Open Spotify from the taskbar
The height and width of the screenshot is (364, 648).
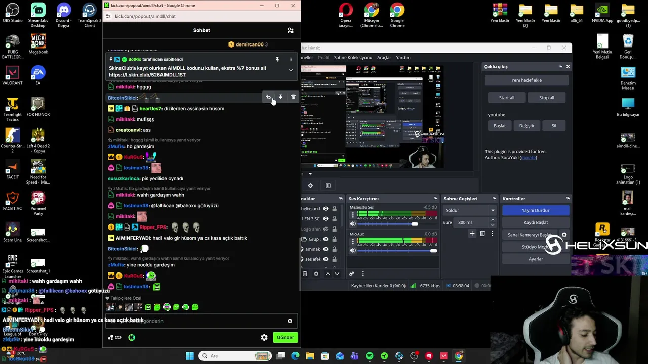coord(370,356)
